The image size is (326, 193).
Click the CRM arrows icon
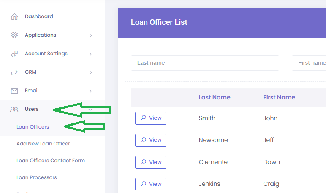pyautogui.click(x=14, y=72)
